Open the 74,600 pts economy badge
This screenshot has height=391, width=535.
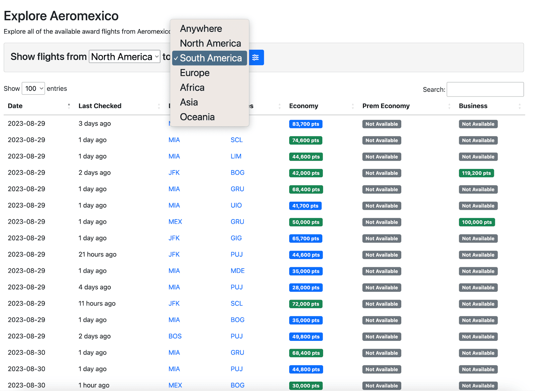coord(306,140)
